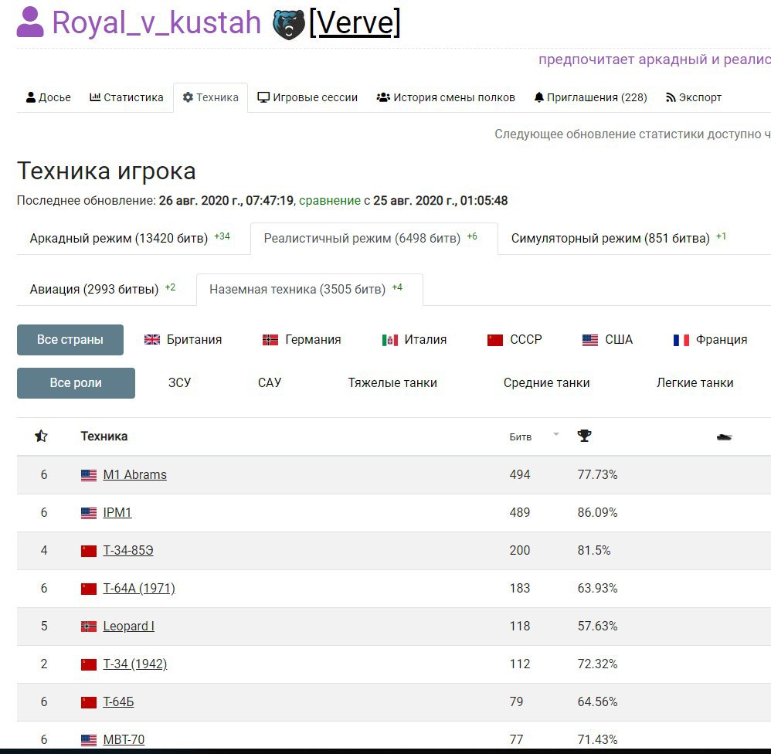Switch to Авиация (2993 битвы) tab
The image size is (771, 754).
point(102,289)
